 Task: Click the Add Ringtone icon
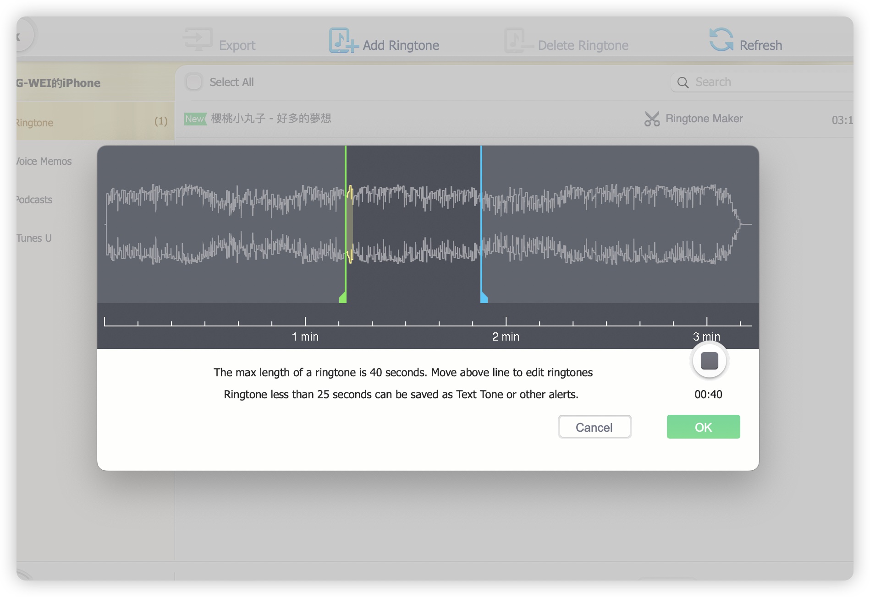click(x=342, y=41)
